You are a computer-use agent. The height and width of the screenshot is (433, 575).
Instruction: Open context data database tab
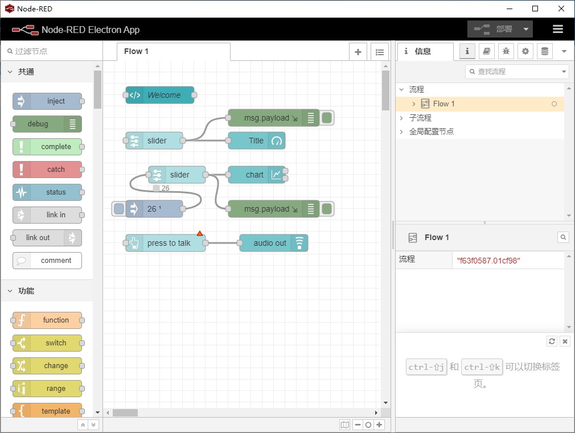click(544, 51)
